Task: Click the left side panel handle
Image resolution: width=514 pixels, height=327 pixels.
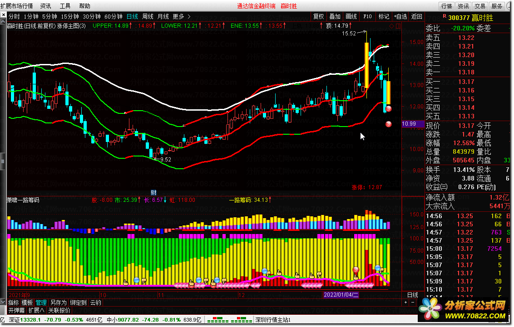Action: [3, 161]
